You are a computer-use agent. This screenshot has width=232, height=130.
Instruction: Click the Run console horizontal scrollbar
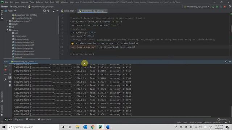point(112,117)
